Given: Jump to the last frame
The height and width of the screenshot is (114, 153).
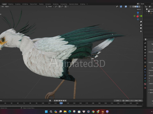Looking at the screenshot, I should [66, 101].
